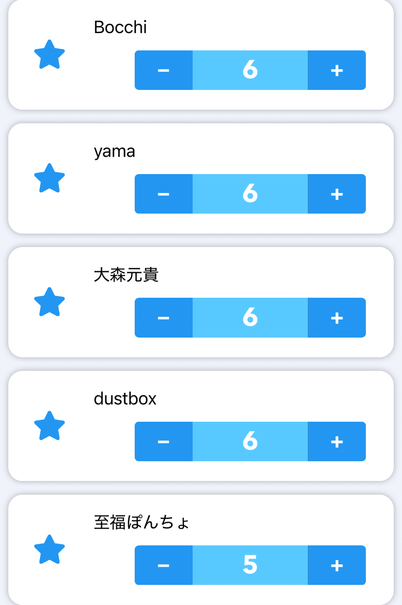
Task: Click the number 6 in dustbox's counter
Action: 250,441
